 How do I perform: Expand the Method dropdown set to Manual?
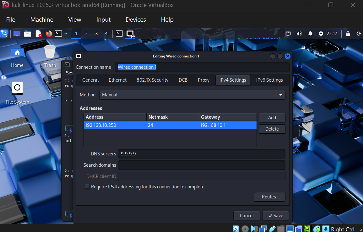tap(192, 95)
